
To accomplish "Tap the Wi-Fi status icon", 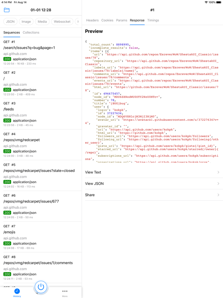I will [x=206, y=2].
